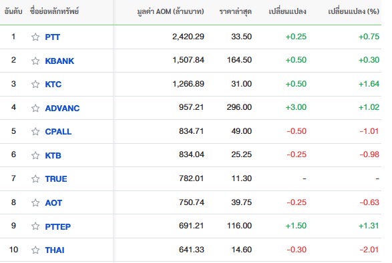Toggle the star next to KBANK
This screenshot has height=263, width=392.
pos(35,61)
